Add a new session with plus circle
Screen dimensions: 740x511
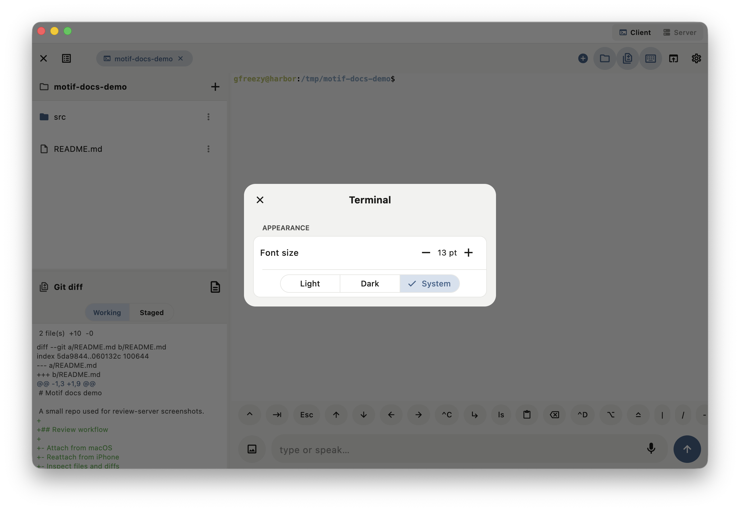583,58
